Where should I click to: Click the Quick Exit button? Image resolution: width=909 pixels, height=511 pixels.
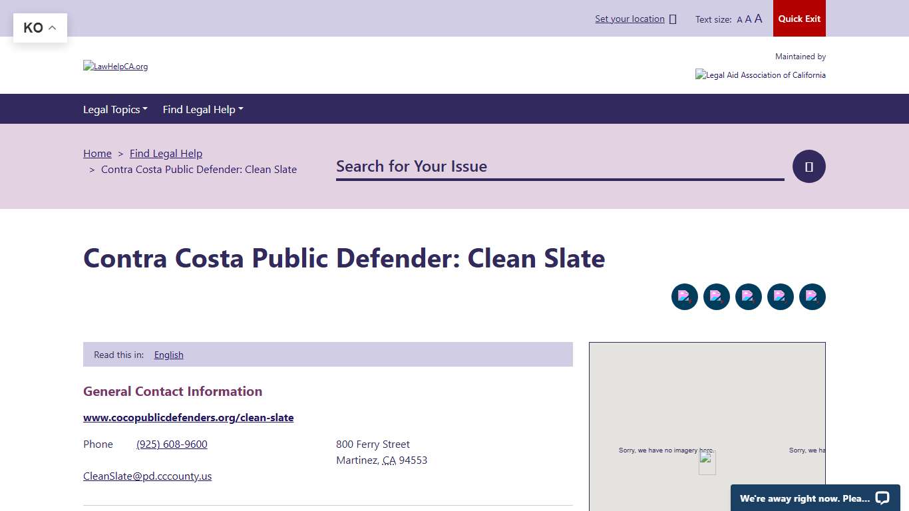(799, 19)
